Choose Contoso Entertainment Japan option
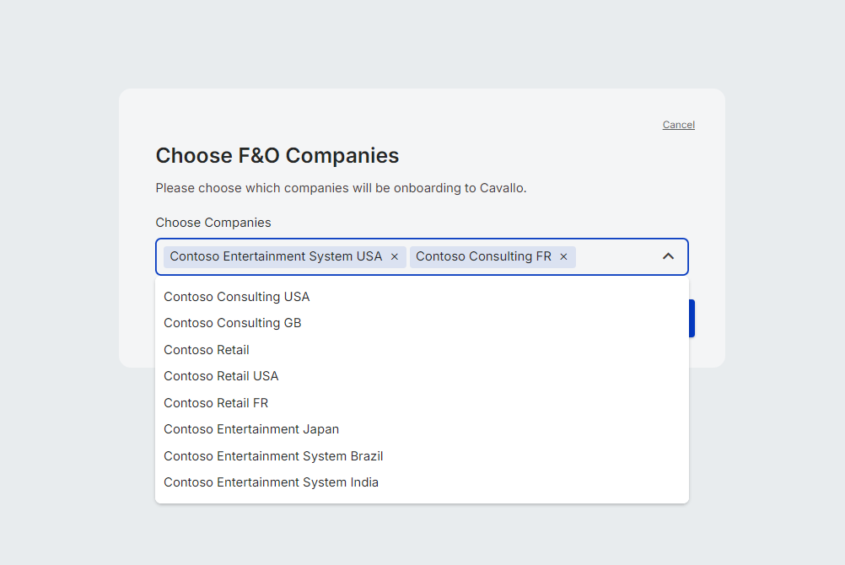 (x=251, y=429)
